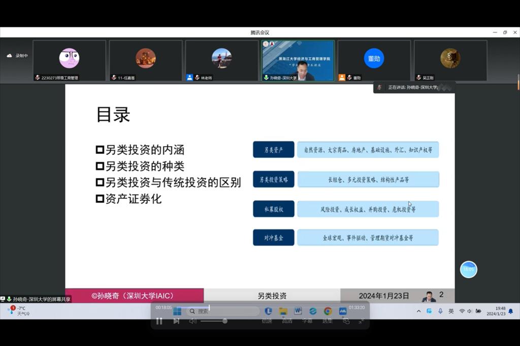The height and width of the screenshot is (346, 520).
Task: Click the fullscreen toggle icon in player
Action: 362,321
